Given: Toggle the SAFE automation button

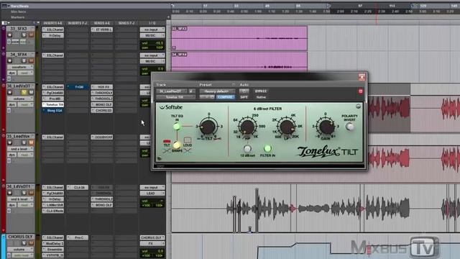Looking at the screenshot, I should pyautogui.click(x=244, y=97).
